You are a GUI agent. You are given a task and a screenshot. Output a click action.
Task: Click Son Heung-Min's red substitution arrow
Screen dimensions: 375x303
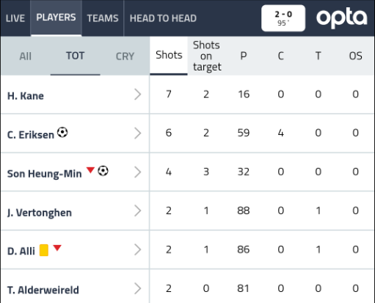[x=90, y=170]
